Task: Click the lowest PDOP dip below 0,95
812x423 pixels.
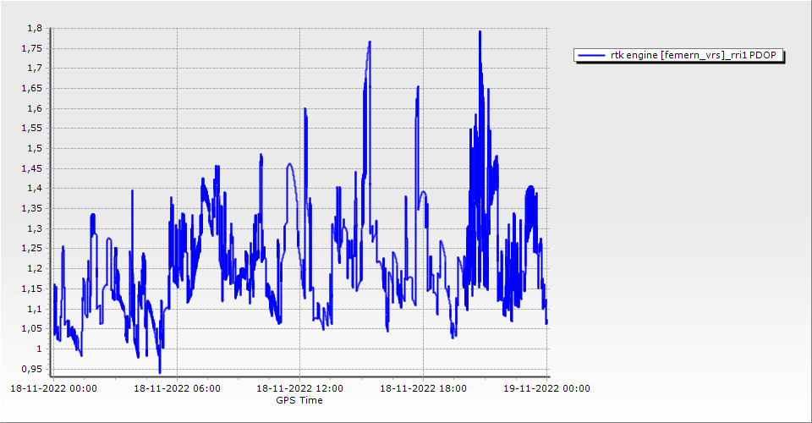Action: tap(159, 371)
